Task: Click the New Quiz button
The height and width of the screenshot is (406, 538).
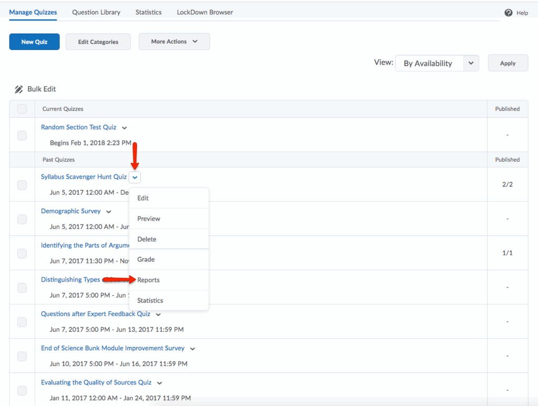Action: coord(34,42)
